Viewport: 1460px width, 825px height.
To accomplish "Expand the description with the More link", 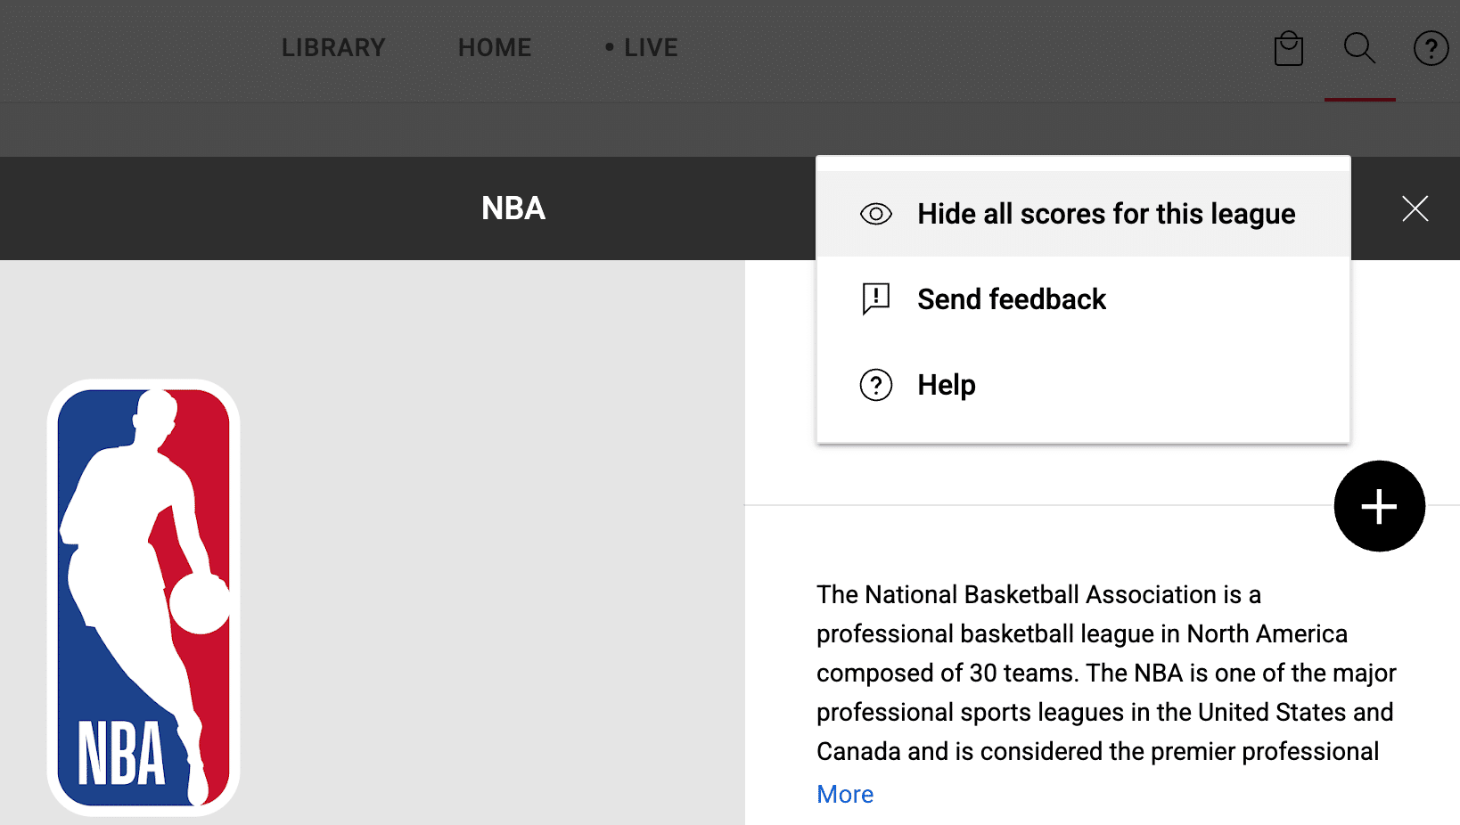I will click(x=845, y=794).
